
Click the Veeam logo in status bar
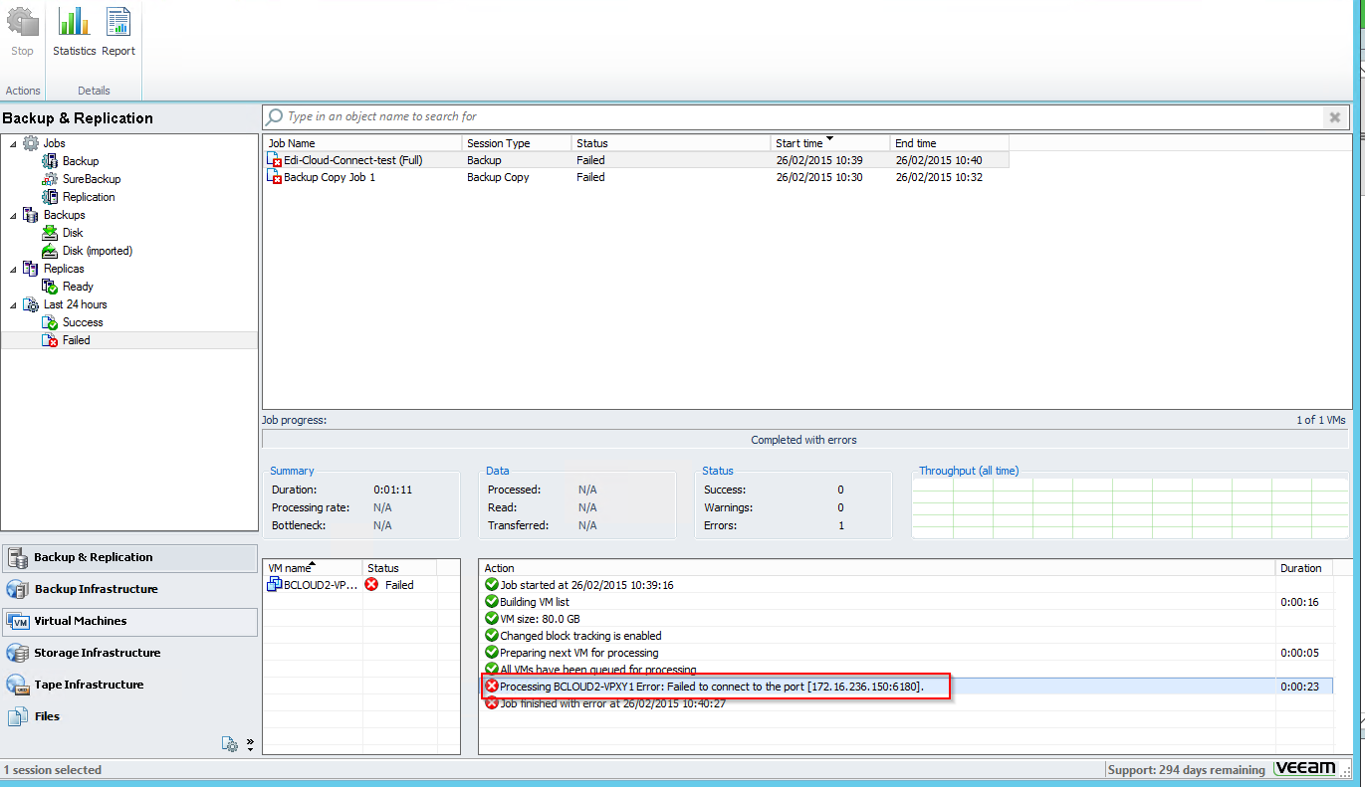click(x=1305, y=769)
